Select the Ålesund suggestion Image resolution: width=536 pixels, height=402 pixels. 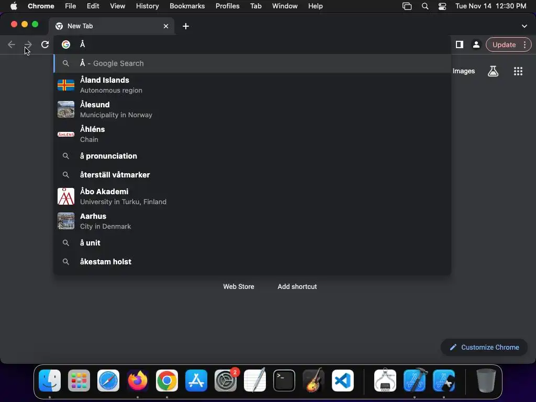[x=252, y=109]
